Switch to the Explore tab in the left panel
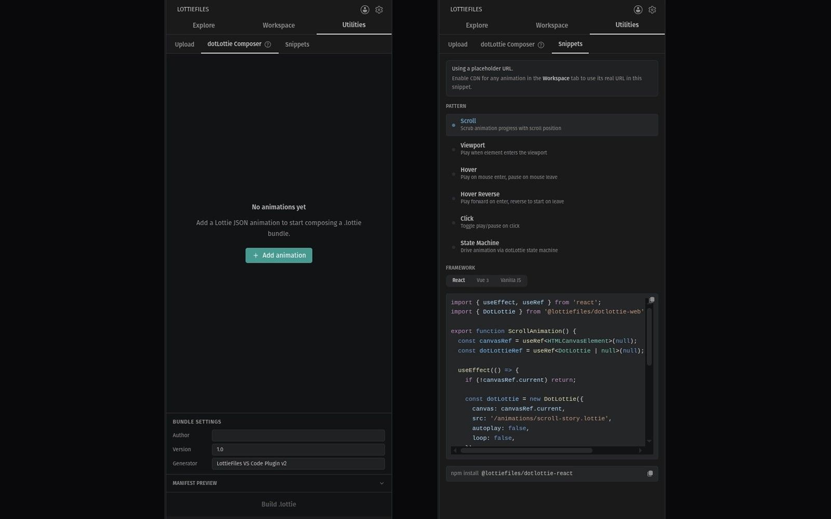831x519 pixels. pos(204,25)
